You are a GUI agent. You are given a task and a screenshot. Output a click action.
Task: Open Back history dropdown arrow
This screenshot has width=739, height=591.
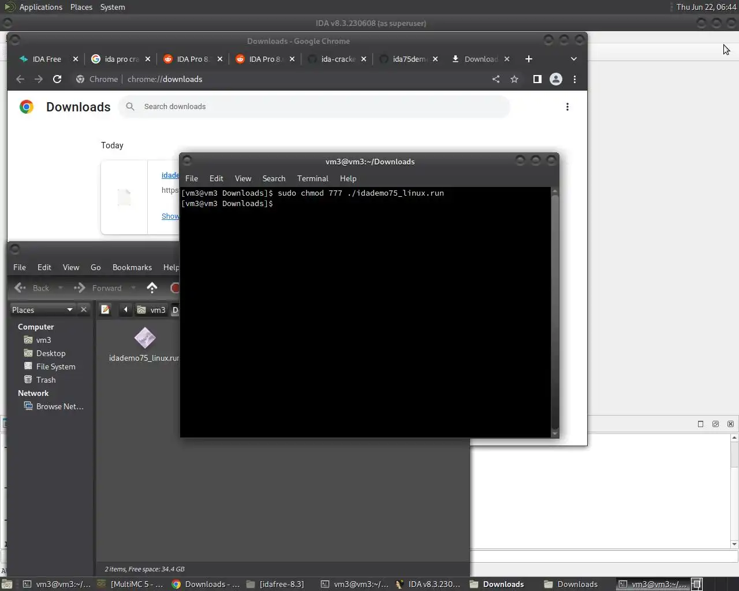61,287
